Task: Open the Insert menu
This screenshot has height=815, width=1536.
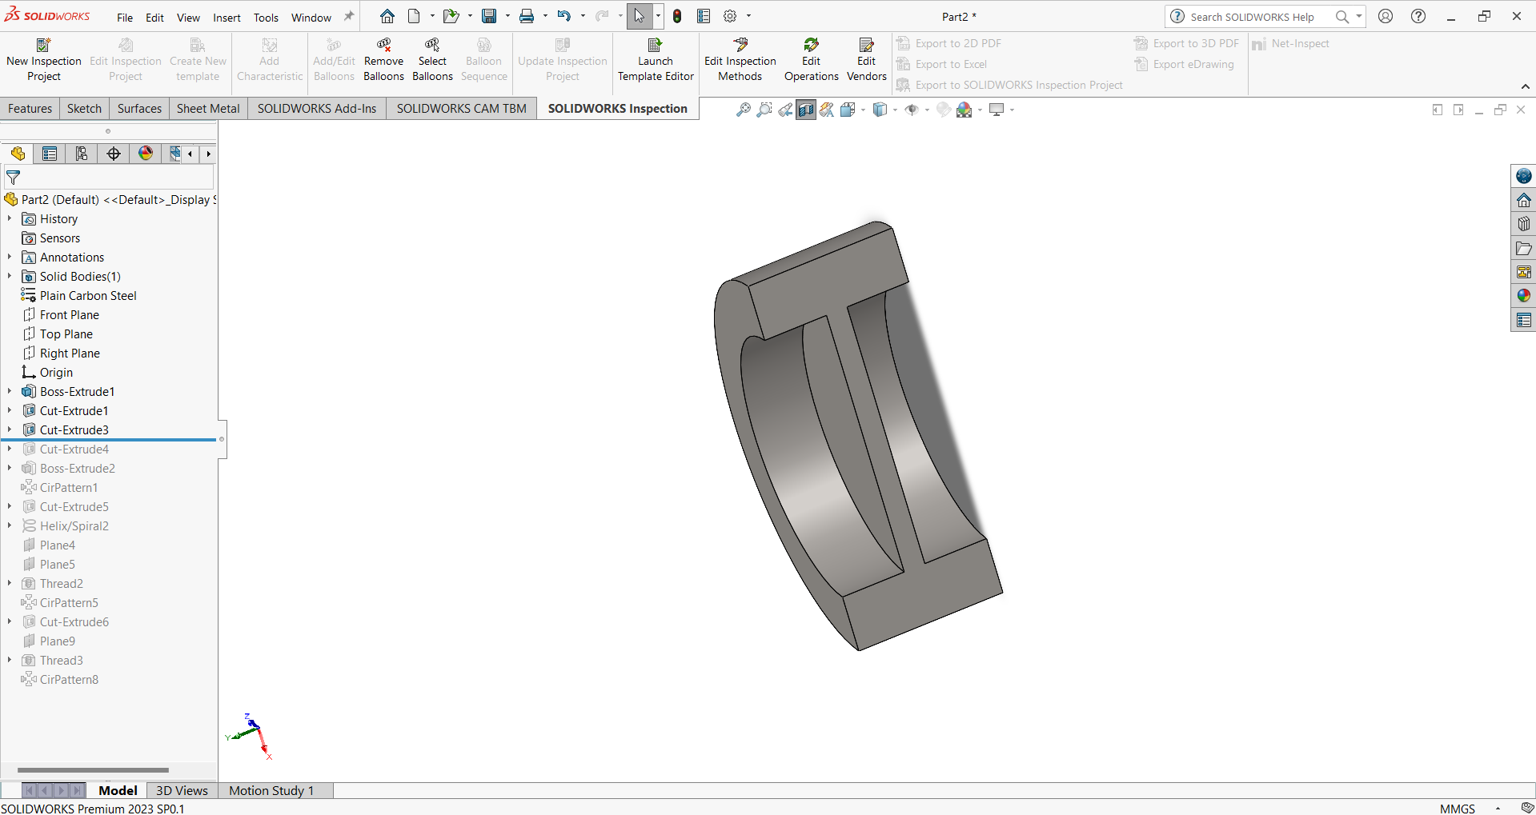Action: (x=227, y=17)
